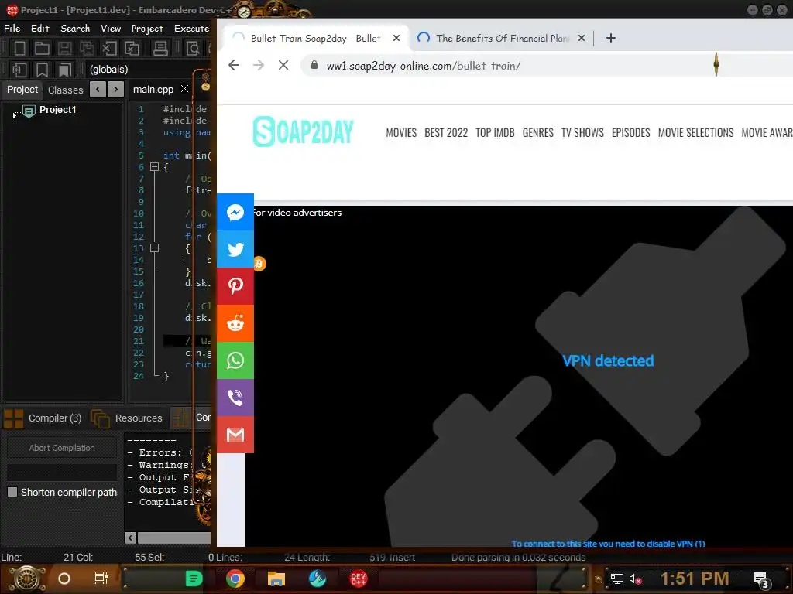Open Chrome from the taskbar

[x=235, y=579]
